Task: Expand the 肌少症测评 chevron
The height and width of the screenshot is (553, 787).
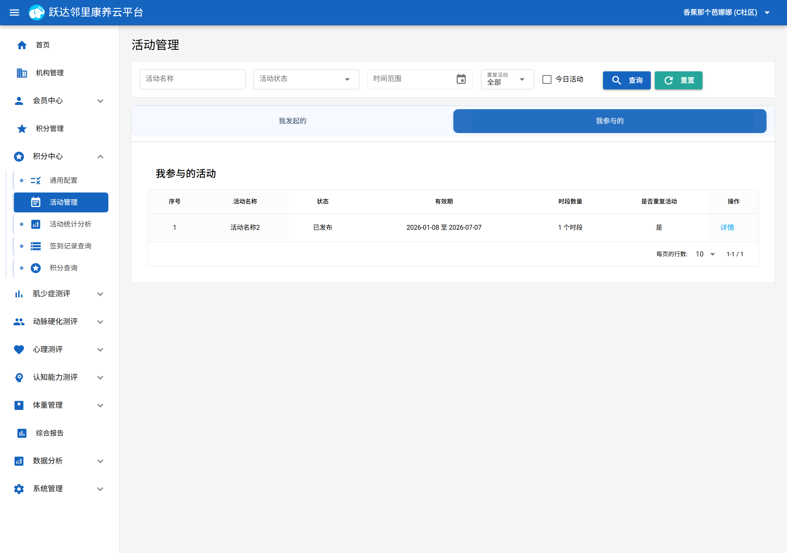Action: click(x=100, y=294)
